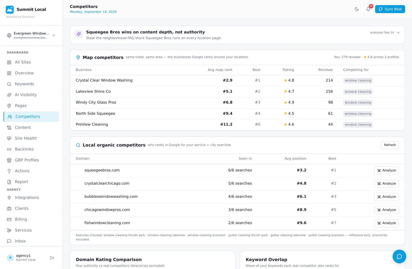Click Windy City Glass Pros name
412x269 pixels.
96,103
